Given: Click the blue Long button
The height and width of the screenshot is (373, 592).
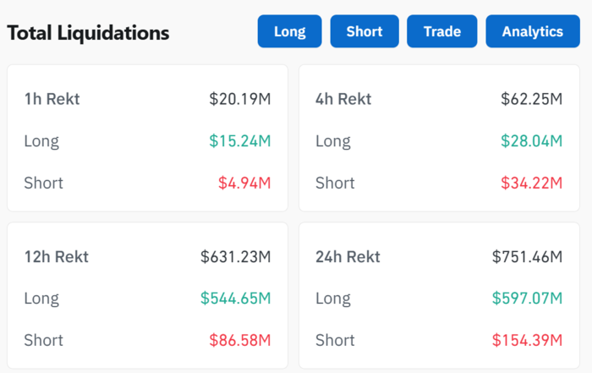Looking at the screenshot, I should pyautogui.click(x=290, y=32).
